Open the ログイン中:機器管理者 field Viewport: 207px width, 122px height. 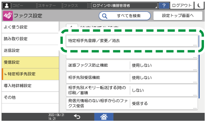coord(124,5)
